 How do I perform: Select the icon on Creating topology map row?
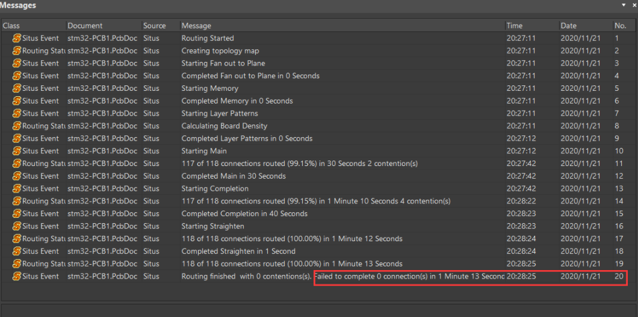coord(17,51)
